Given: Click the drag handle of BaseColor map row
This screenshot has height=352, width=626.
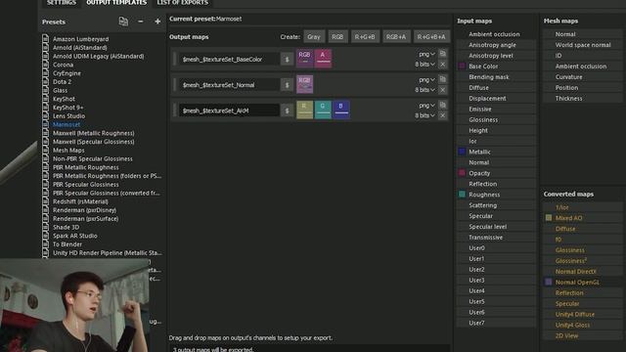Looking at the screenshot, I should point(174,59).
